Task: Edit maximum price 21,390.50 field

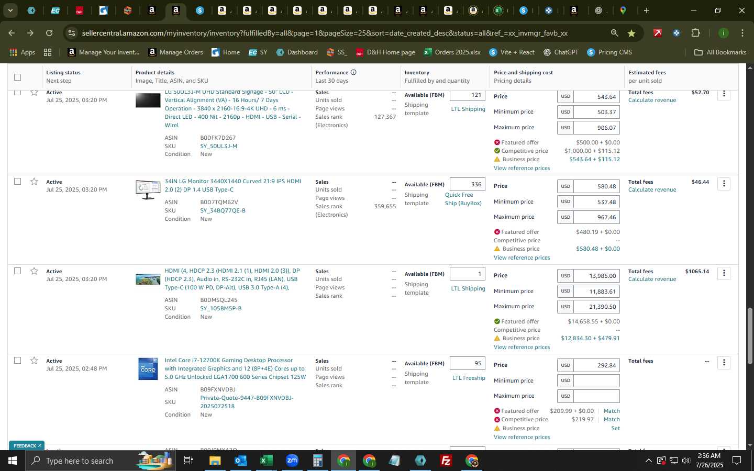Action: pyautogui.click(x=596, y=307)
